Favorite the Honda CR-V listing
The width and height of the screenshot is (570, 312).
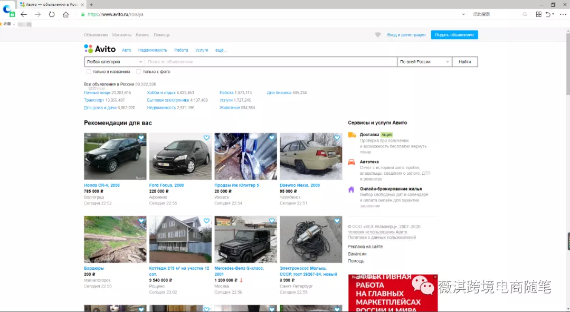pos(141,138)
